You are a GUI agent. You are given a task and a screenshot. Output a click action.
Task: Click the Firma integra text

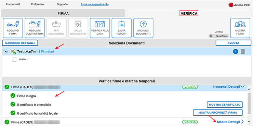click(26, 96)
